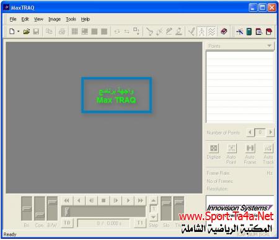Increase Number of Points with right arrow
Viewport: 279px width, 240px height.
click(271, 132)
